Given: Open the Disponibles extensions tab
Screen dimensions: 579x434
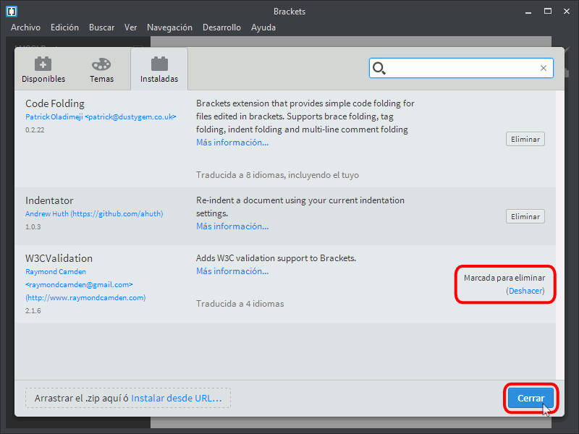Looking at the screenshot, I should coord(43,69).
